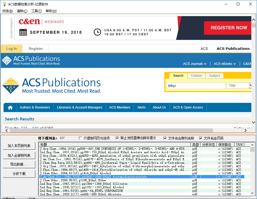Image resolution: width=257 pixels, height=199 pixels.
Task: Click the home icon in navigation bar
Action: tap(10, 107)
